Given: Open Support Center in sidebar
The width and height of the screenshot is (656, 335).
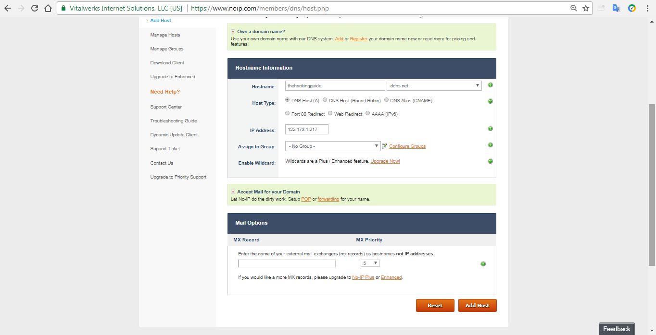Looking at the screenshot, I should [x=166, y=107].
